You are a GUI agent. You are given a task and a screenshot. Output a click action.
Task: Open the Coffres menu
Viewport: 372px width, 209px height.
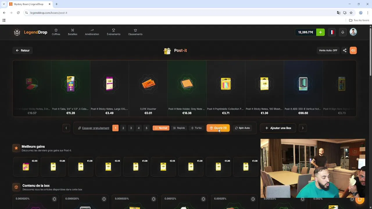point(56,32)
